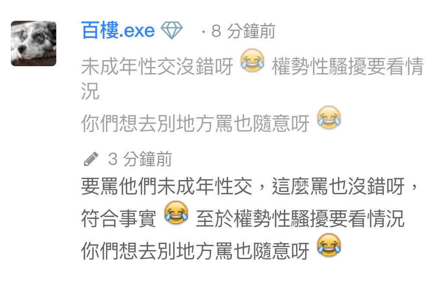Image resolution: width=435 pixels, height=292 pixels.
Task: Click the dot separator before 8 分鐘前
Action: (x=203, y=32)
